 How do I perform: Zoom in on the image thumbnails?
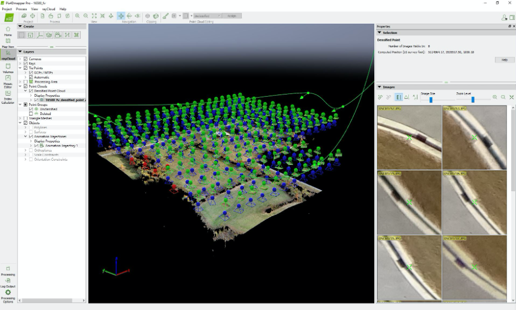495,97
